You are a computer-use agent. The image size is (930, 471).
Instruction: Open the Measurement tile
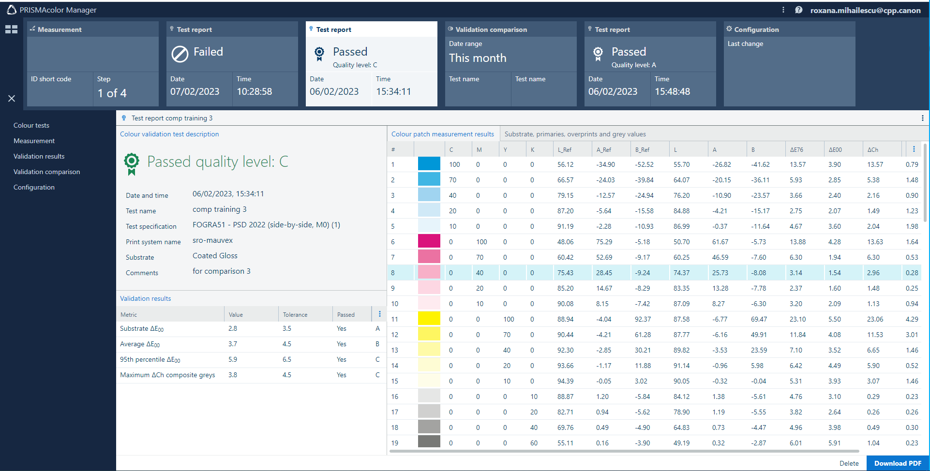92,63
